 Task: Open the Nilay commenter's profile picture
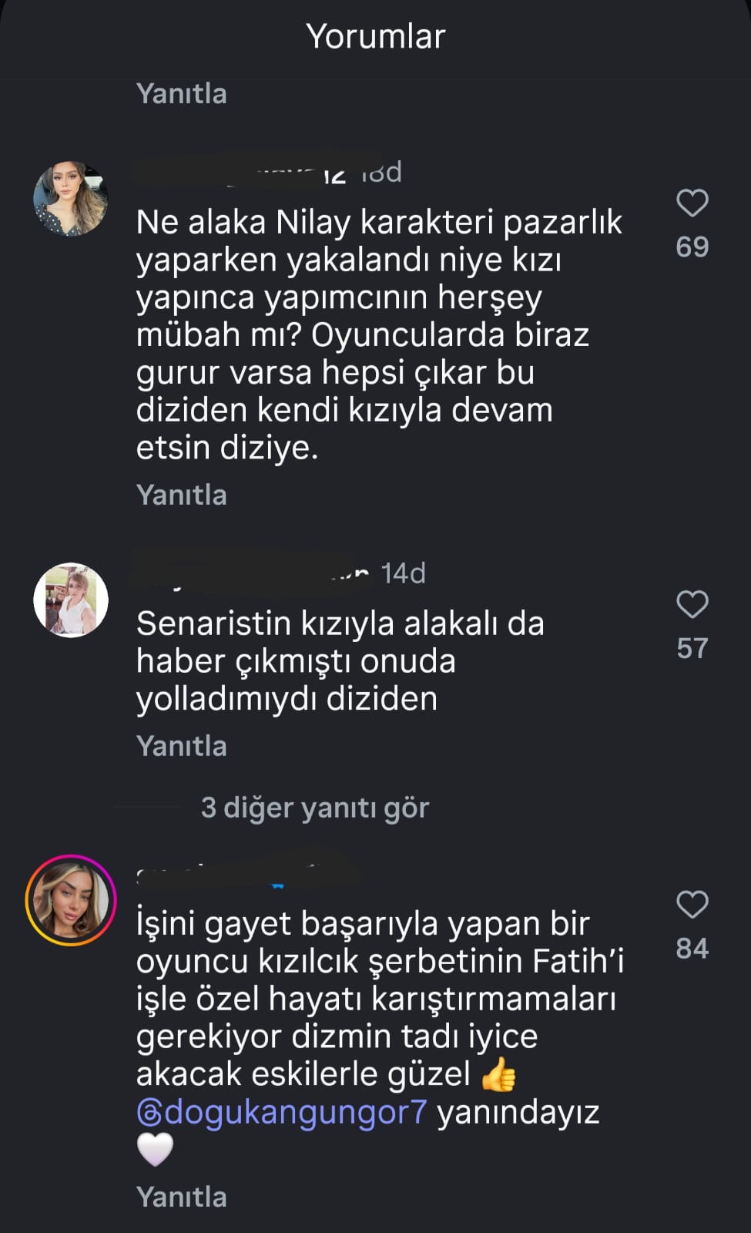point(70,199)
